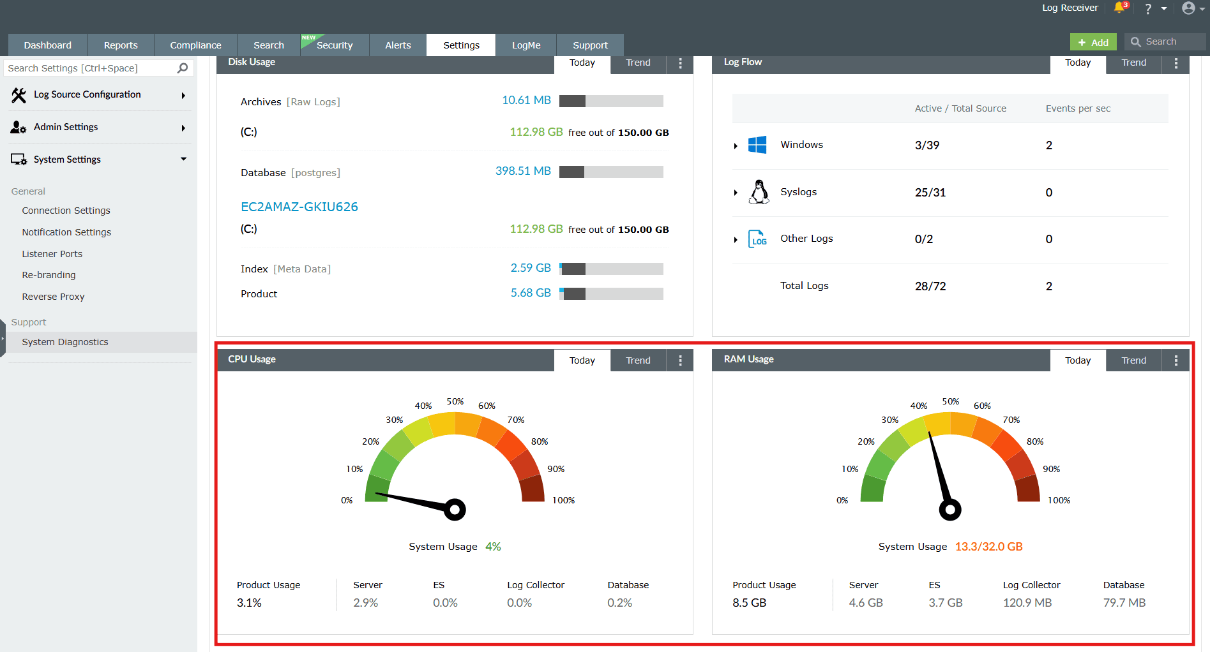1210x652 pixels.
Task: Open the Disk Usage kebab menu
Action: pyautogui.click(x=680, y=63)
